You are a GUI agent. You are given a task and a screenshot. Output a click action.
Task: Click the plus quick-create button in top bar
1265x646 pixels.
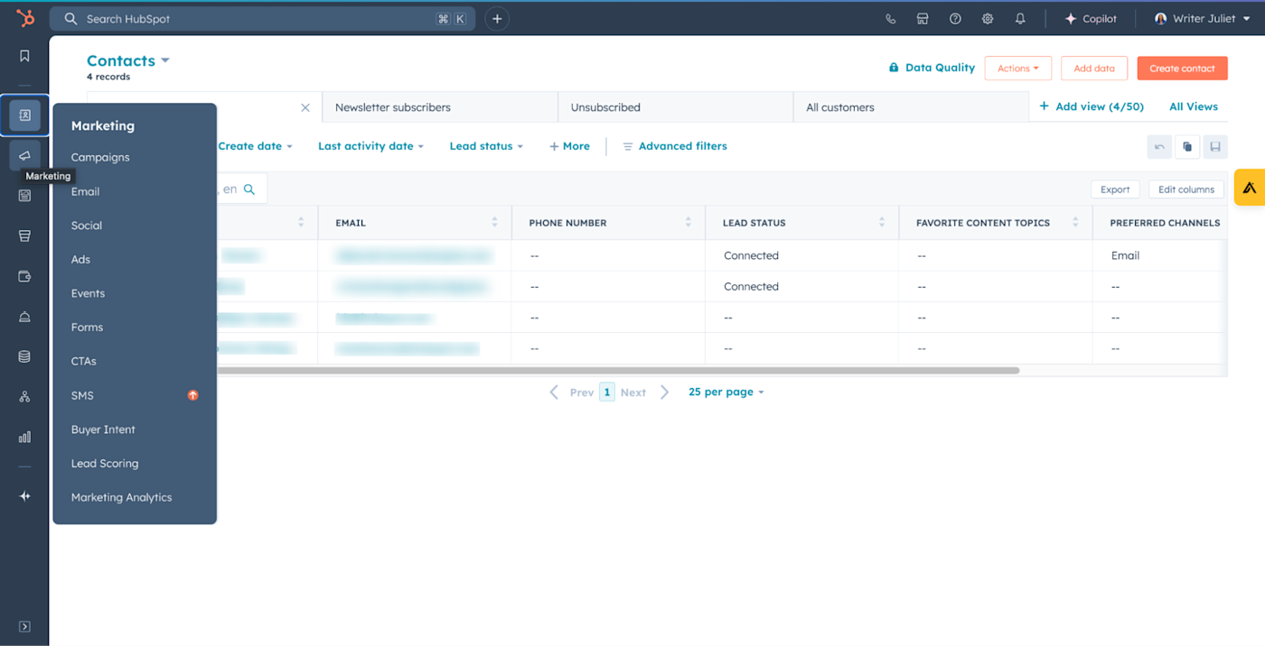tap(497, 18)
